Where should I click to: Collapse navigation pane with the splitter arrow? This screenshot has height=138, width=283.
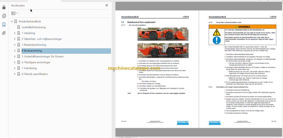pos(114,71)
